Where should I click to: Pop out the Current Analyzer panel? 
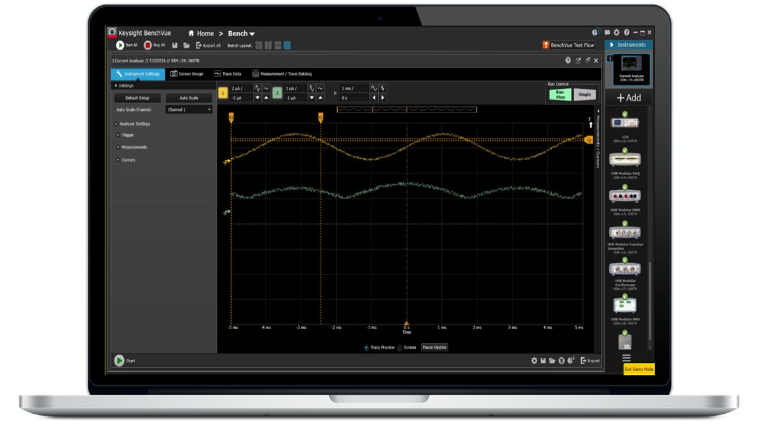[578, 60]
